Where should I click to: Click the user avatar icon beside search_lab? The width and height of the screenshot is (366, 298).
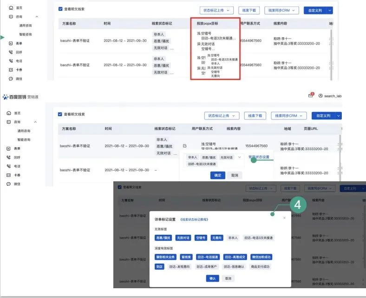(321, 96)
